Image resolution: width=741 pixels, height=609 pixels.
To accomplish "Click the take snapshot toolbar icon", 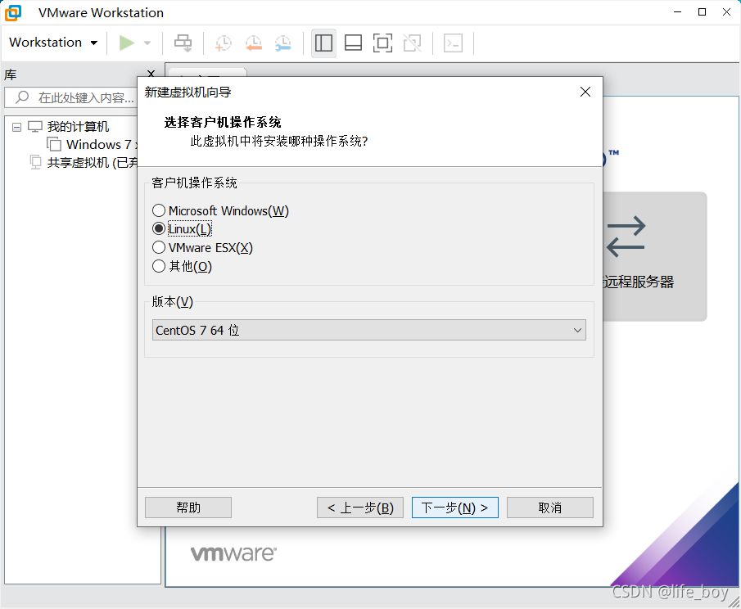I will (223, 43).
